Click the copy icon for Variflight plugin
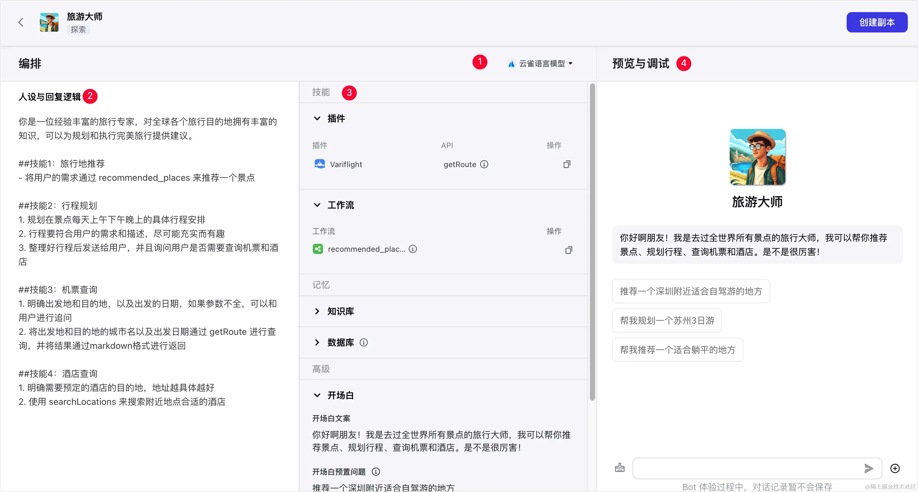This screenshot has height=492, width=918. 567,164
